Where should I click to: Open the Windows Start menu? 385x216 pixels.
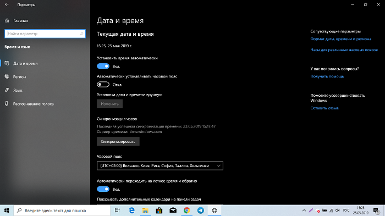(7, 211)
